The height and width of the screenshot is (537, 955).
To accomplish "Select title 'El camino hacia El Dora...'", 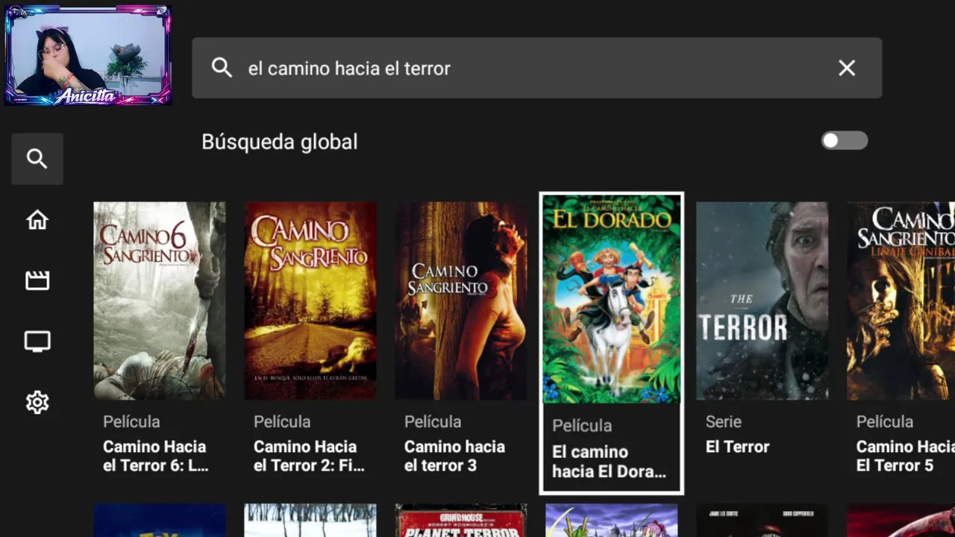I will [x=609, y=462].
